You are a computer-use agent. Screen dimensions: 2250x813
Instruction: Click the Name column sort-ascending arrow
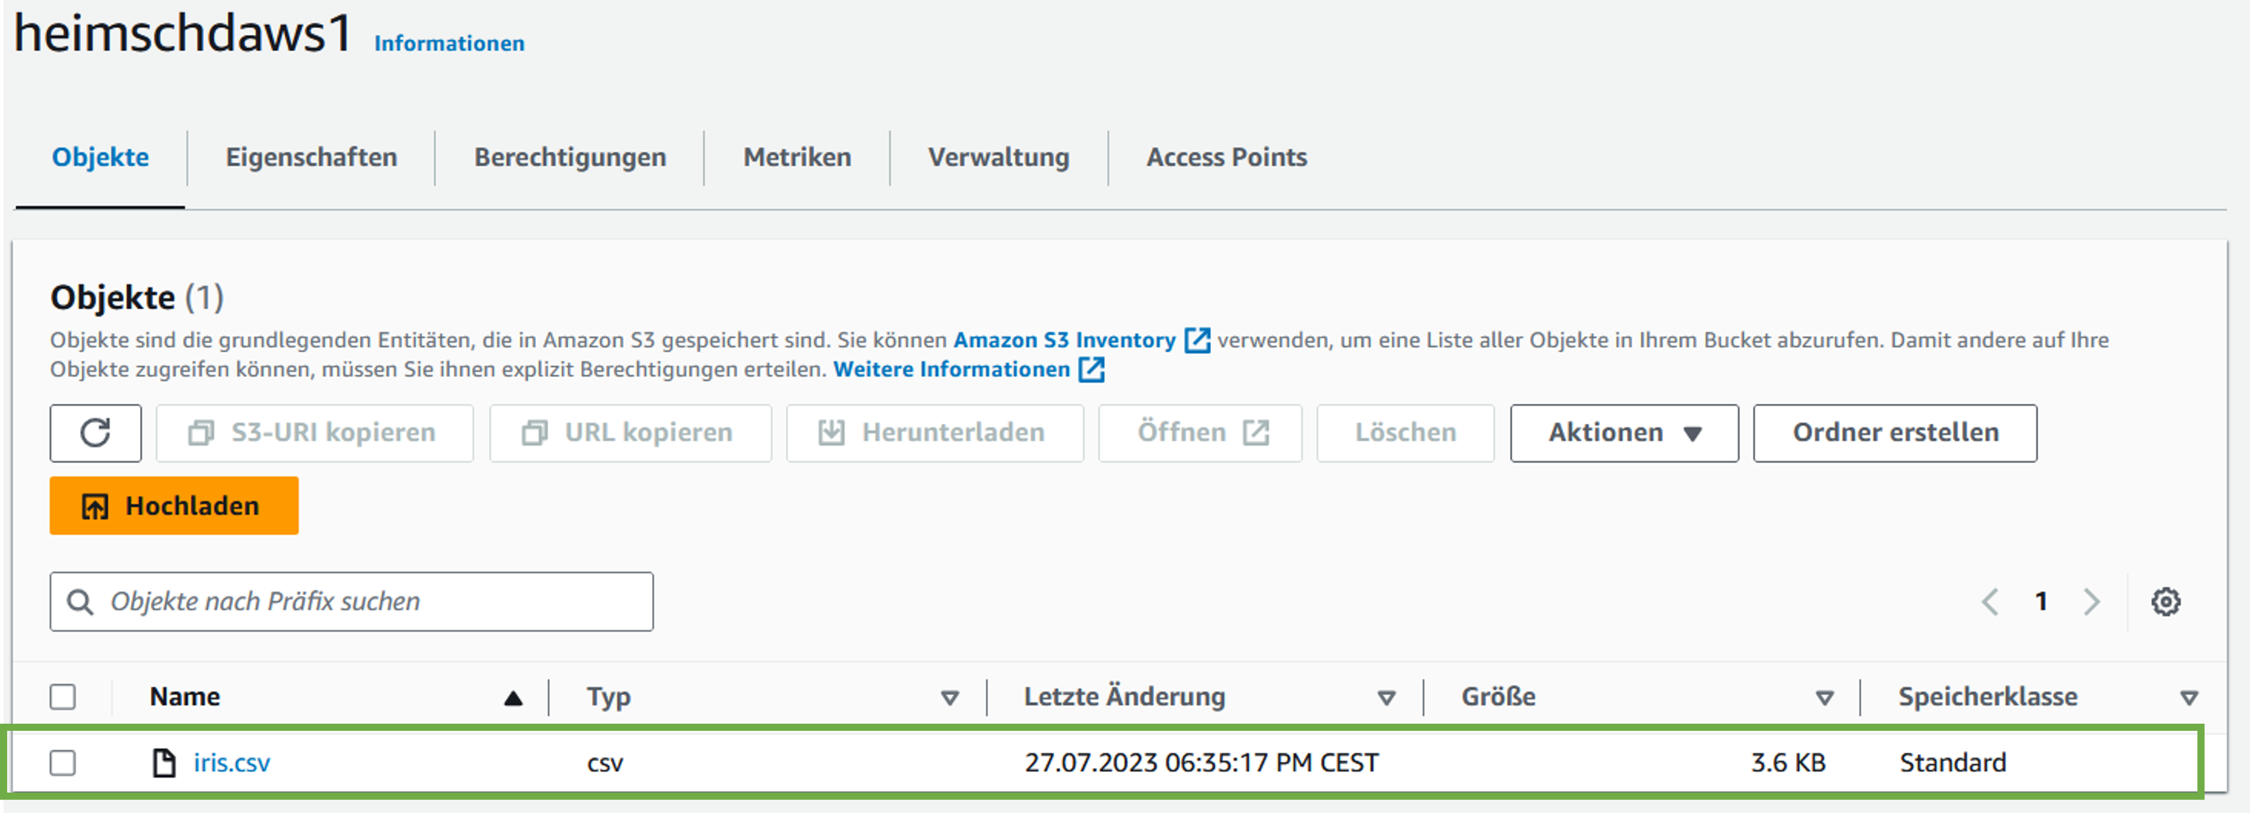click(x=513, y=698)
